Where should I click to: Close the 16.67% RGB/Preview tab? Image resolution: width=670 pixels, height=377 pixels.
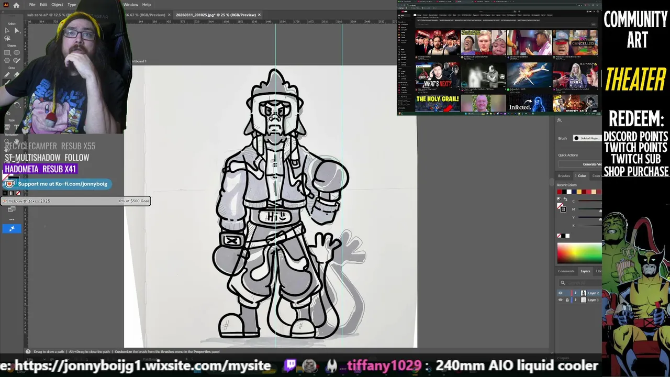[169, 15]
